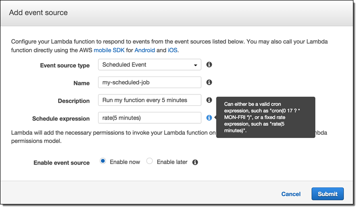This screenshot has width=358, height=209.
Task: Open the Scheduled Event source type dropdown
Action: point(149,65)
